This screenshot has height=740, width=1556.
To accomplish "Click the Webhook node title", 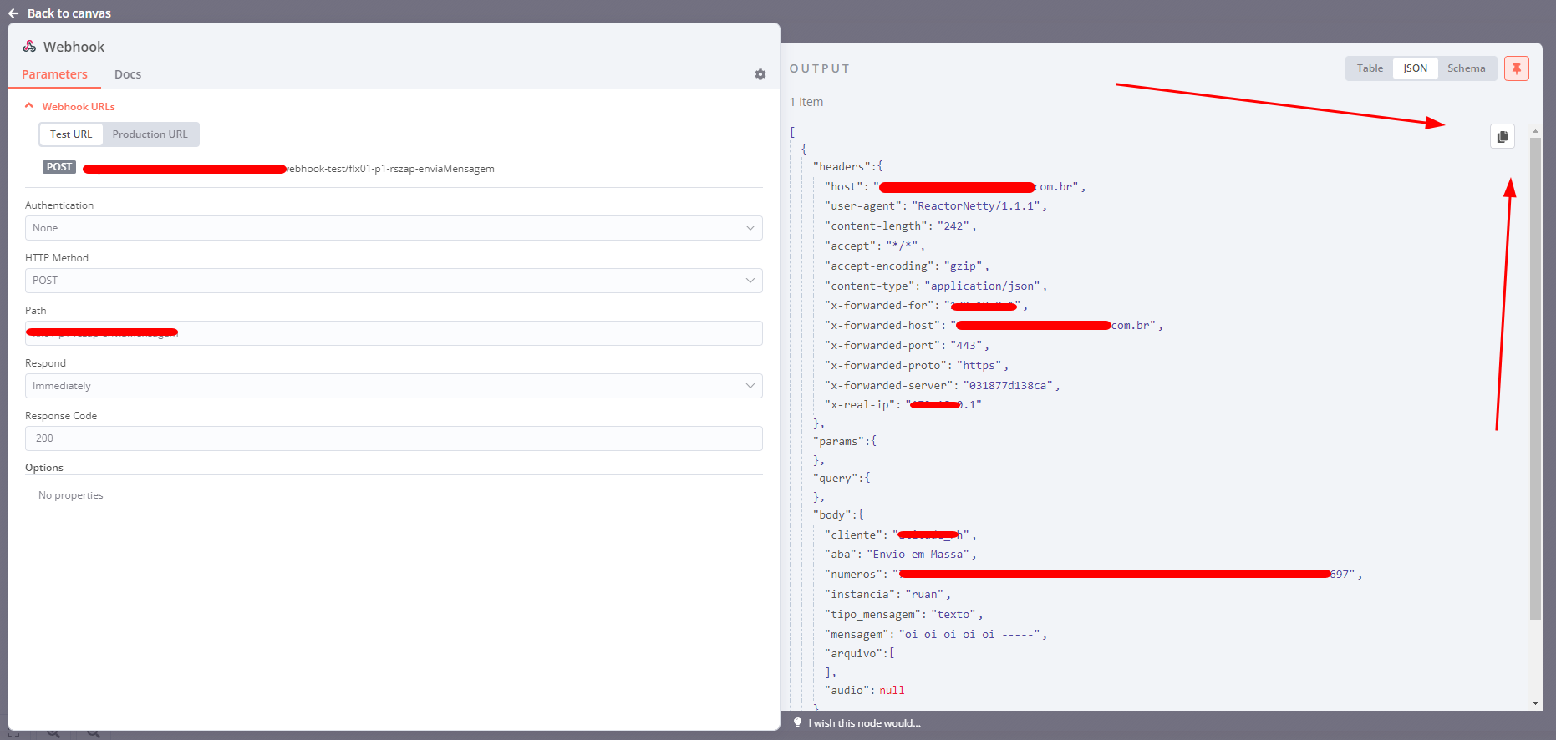I will (74, 47).
